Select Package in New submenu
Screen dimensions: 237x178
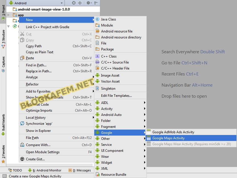coord(120,49)
